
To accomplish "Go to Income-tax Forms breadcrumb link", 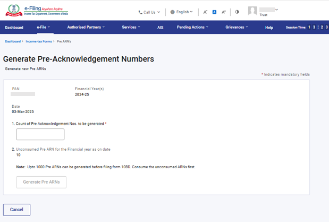I will pyautogui.click(x=38, y=41).
